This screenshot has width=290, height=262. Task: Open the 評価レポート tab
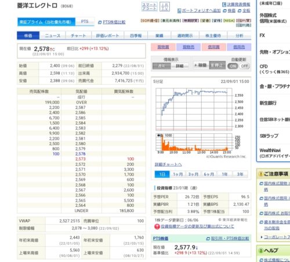pos(107,35)
